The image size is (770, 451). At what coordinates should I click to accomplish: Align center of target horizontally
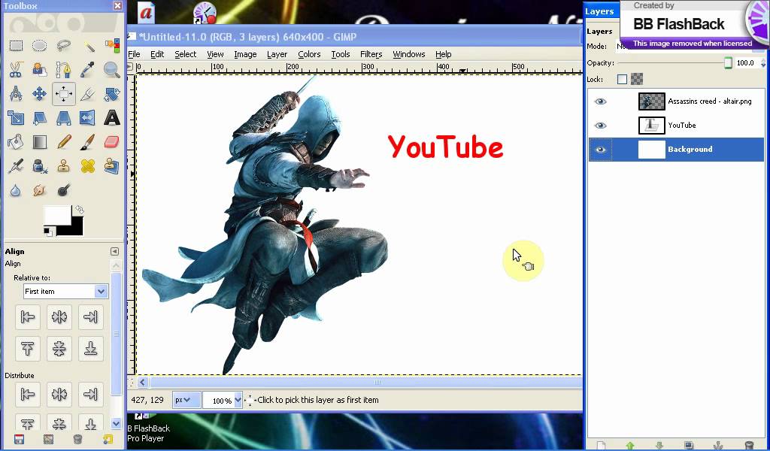tap(59, 317)
